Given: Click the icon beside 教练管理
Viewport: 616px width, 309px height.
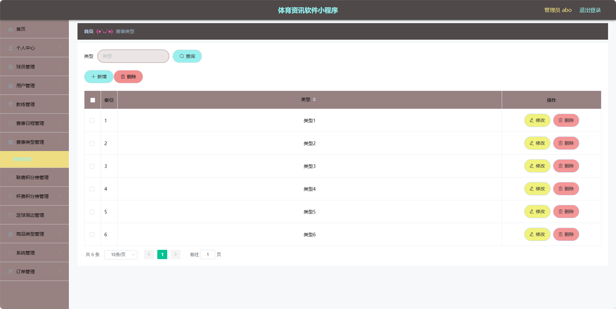Looking at the screenshot, I should [11, 105].
